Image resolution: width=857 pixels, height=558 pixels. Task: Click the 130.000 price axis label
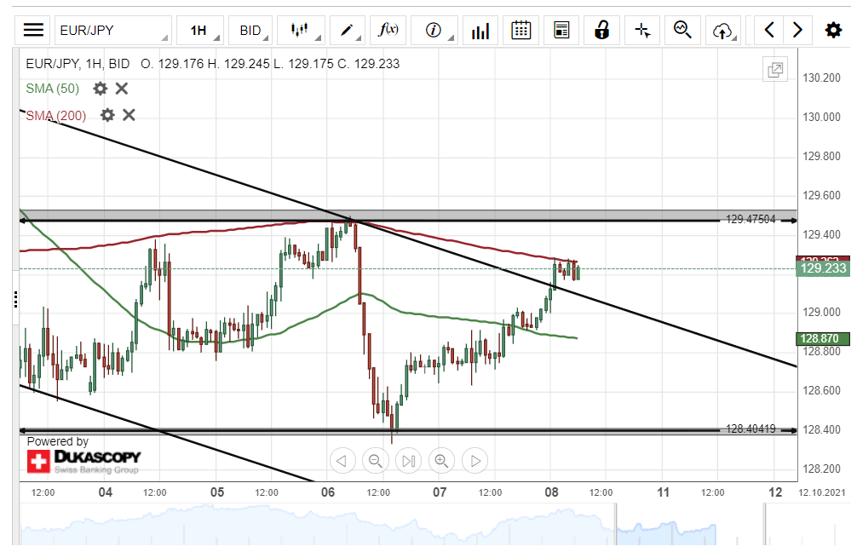point(821,117)
